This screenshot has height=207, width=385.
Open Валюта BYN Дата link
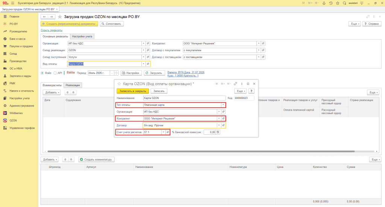pyautogui.click(x=186, y=72)
